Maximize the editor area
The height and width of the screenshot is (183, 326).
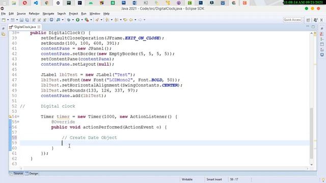(313, 26)
